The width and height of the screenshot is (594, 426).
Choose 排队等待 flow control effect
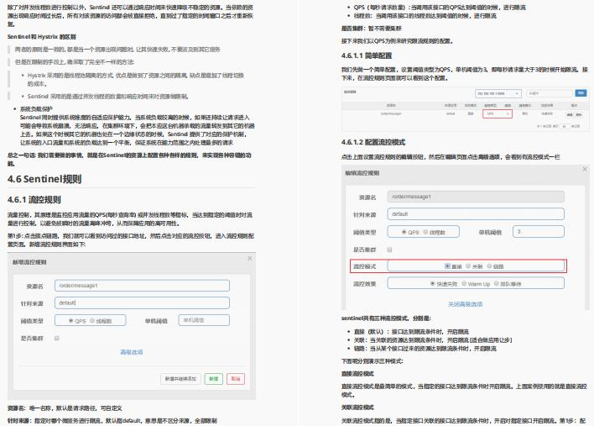click(x=497, y=283)
